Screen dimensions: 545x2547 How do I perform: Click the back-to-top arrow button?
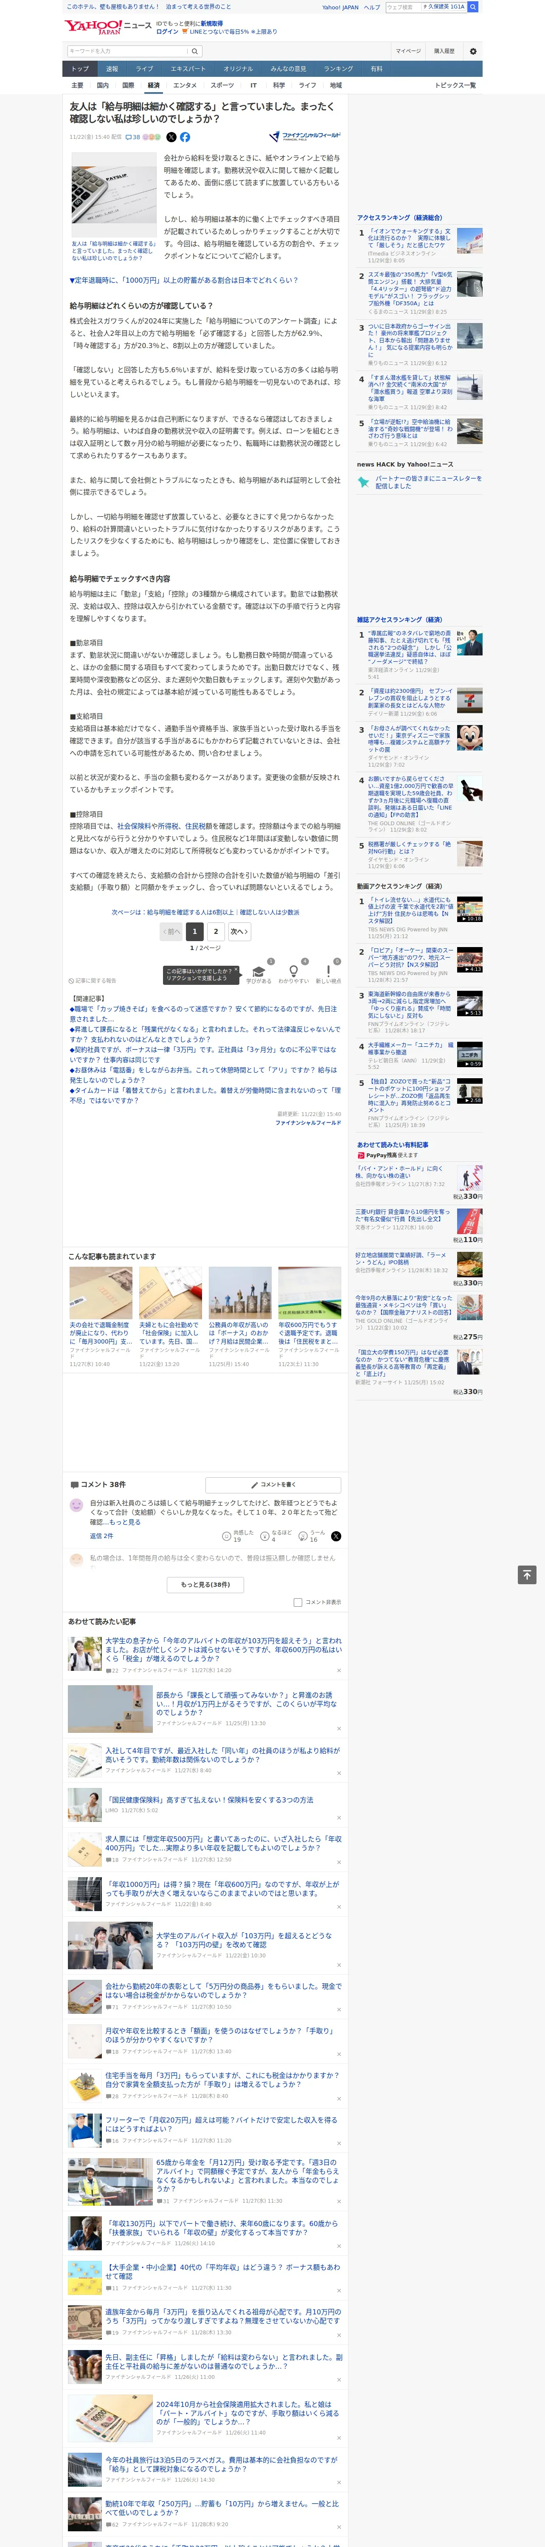pyautogui.click(x=527, y=1575)
